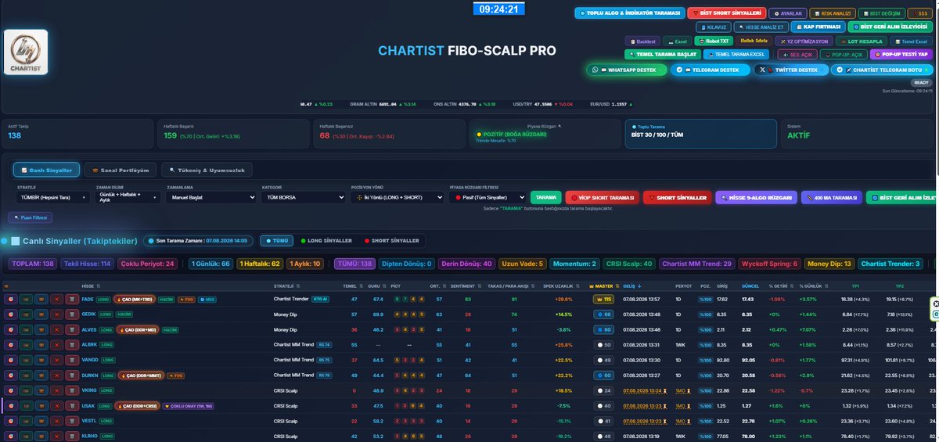The image size is (939, 442).
Task: Open the Kılavuz guide
Action: coord(714,27)
